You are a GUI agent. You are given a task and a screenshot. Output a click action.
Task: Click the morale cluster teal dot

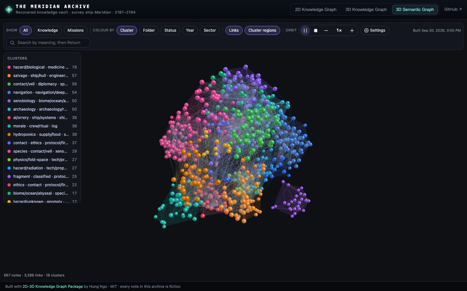9,126
